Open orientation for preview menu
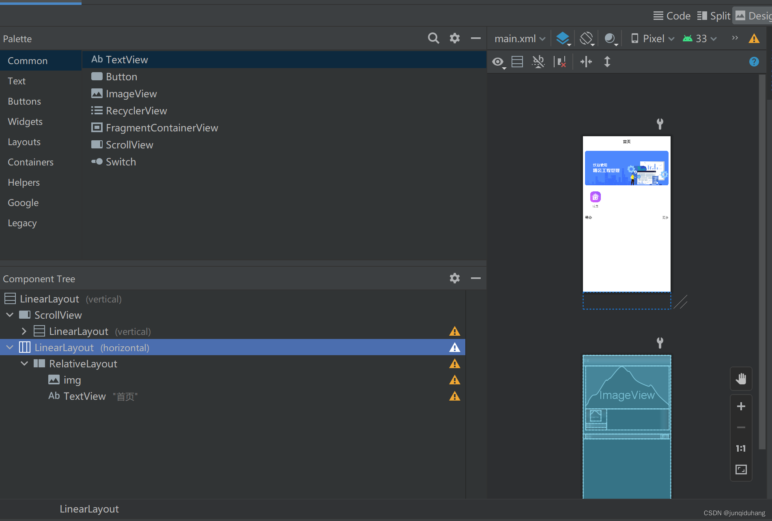This screenshot has height=521, width=772. [x=587, y=39]
